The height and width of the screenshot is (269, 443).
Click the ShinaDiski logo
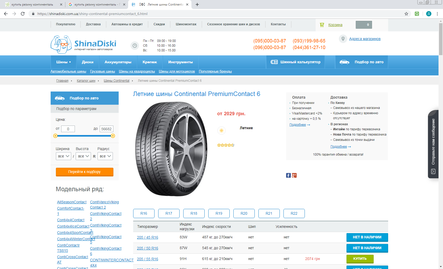83,45
